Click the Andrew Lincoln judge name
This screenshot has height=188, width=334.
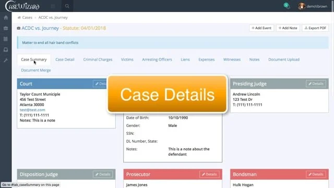[x=246, y=94]
